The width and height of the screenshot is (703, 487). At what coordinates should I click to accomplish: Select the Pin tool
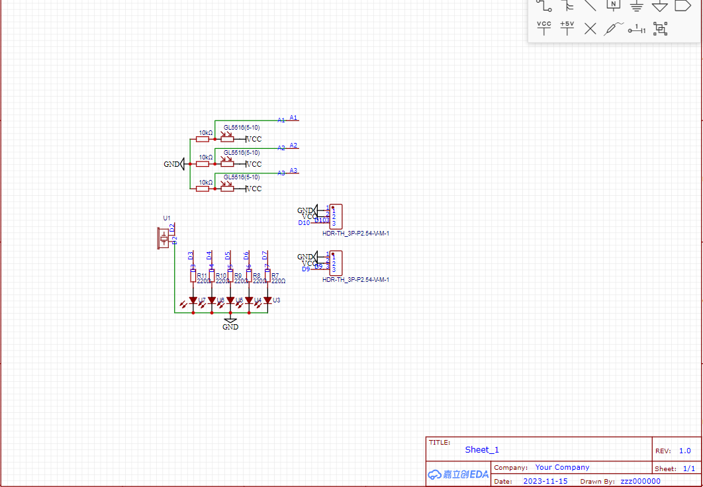637,29
